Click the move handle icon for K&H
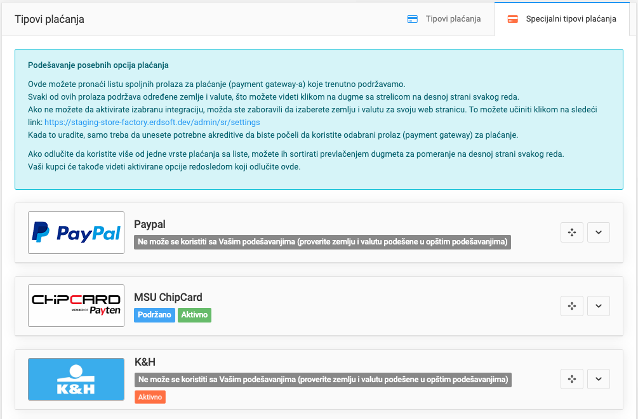Screen dimensions: 638x419 [571, 379]
